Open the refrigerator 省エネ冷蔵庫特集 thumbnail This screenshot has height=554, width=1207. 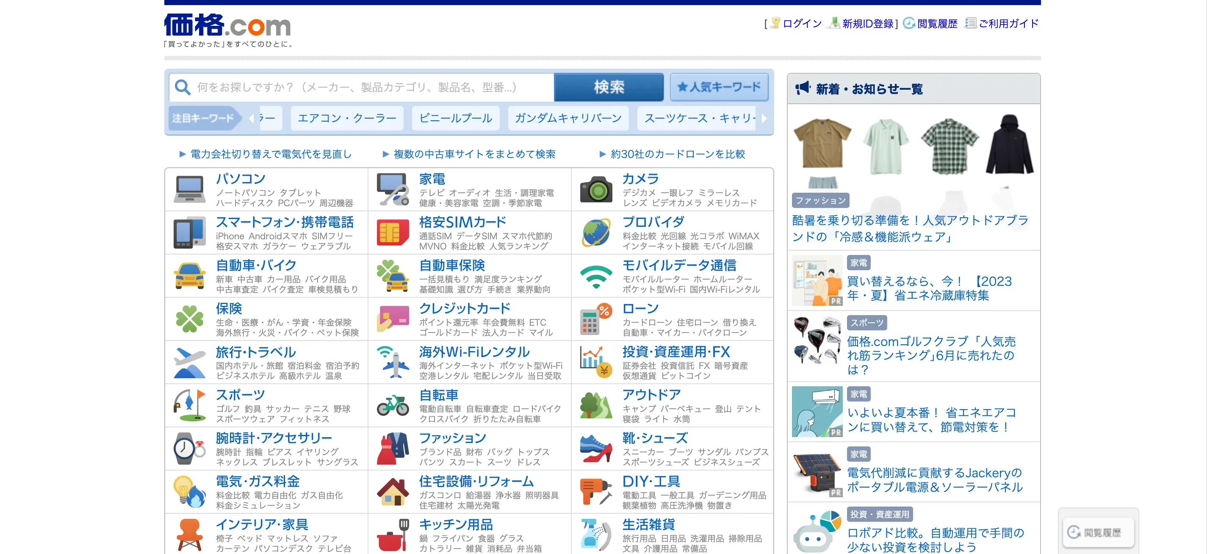(x=817, y=280)
